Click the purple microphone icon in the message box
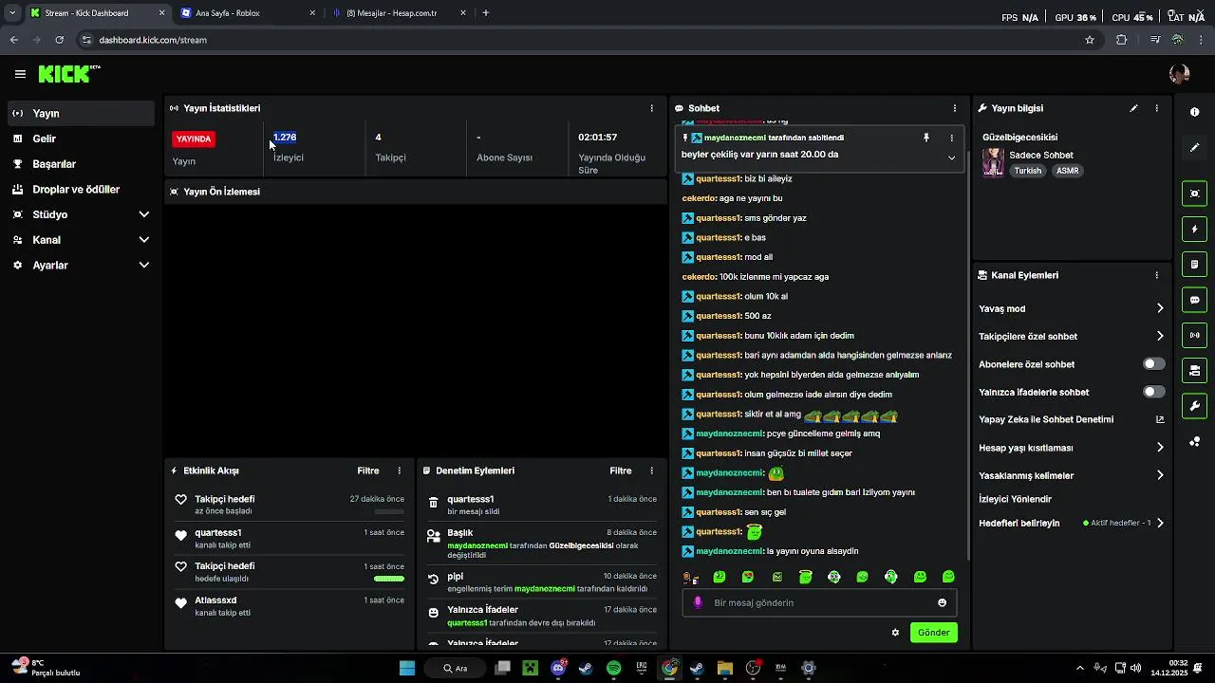 (698, 602)
